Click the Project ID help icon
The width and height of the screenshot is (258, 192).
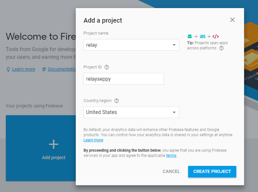107,67
